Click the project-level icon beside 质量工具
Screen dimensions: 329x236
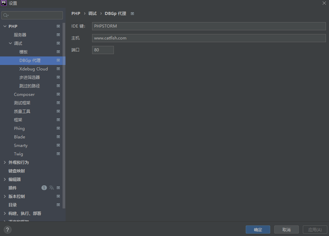tap(58, 111)
